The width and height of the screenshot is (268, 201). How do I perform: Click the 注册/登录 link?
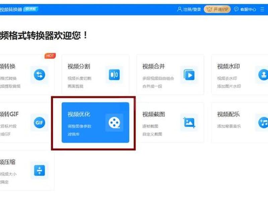click(192, 9)
